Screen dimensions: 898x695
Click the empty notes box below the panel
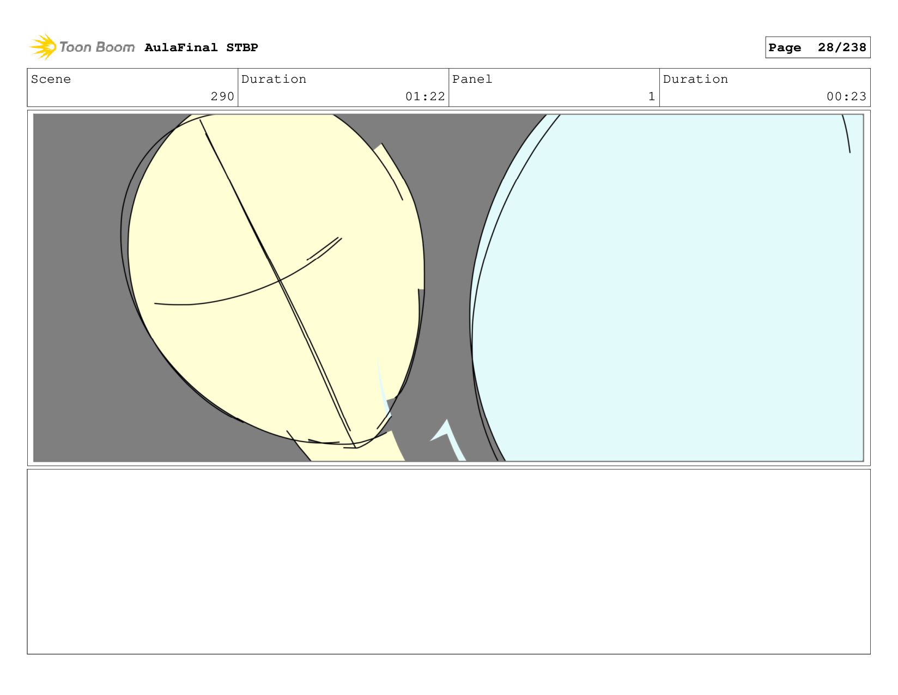tap(448, 562)
